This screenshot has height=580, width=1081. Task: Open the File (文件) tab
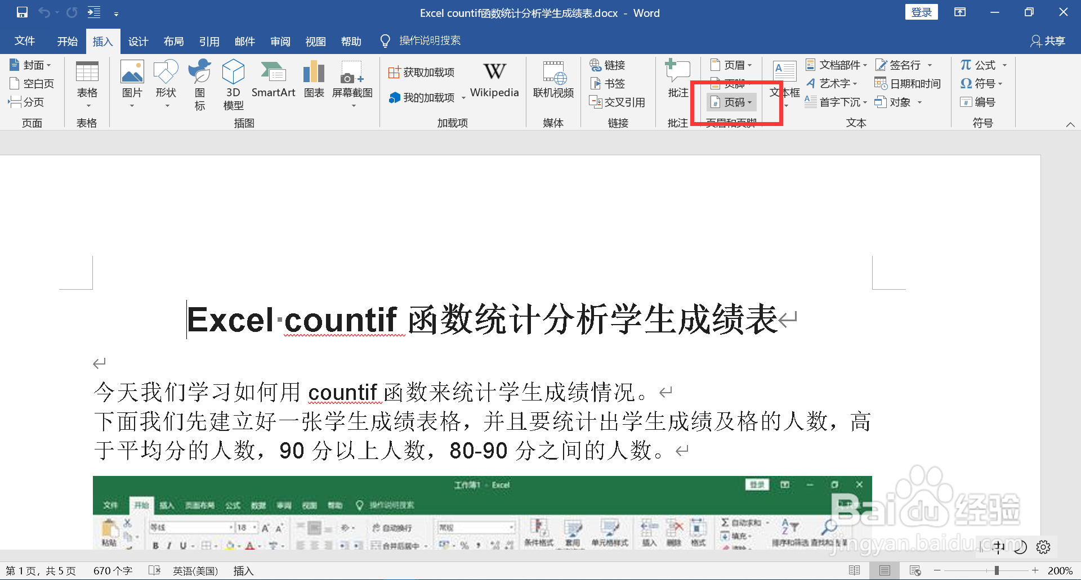25,41
